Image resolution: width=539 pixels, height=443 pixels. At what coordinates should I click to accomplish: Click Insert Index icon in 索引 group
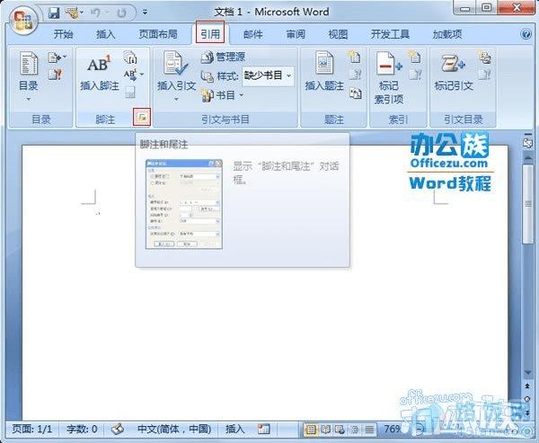[414, 57]
